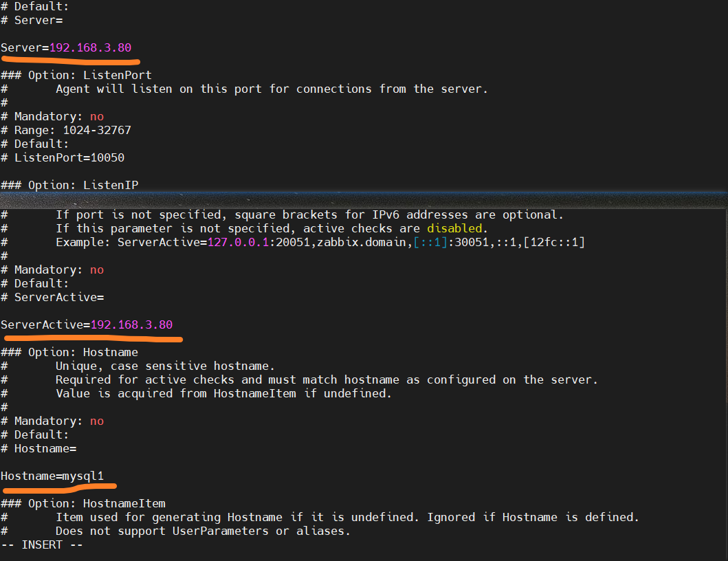
Task: Click the "### Option: ListenIP" heading
Action: click(69, 185)
